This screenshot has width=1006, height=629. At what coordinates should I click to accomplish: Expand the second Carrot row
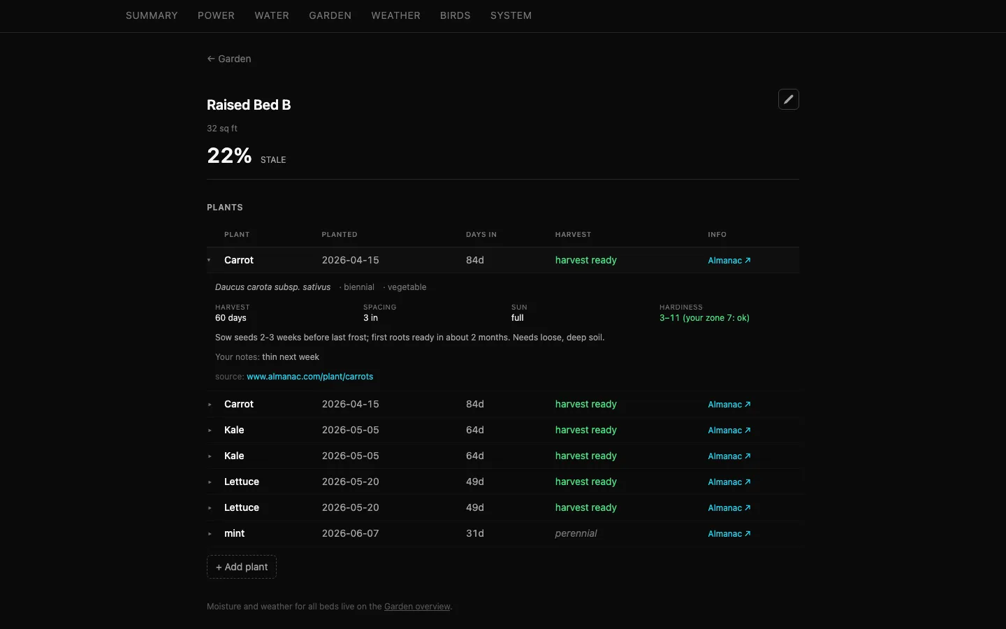tap(503, 404)
